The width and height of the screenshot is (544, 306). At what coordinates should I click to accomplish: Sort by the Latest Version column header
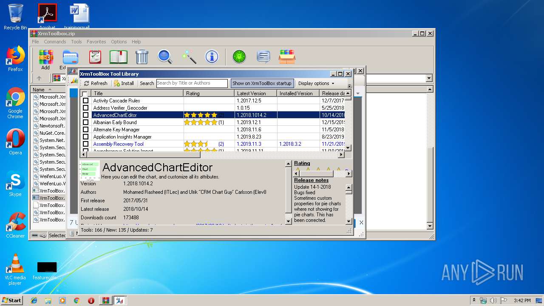coord(255,93)
